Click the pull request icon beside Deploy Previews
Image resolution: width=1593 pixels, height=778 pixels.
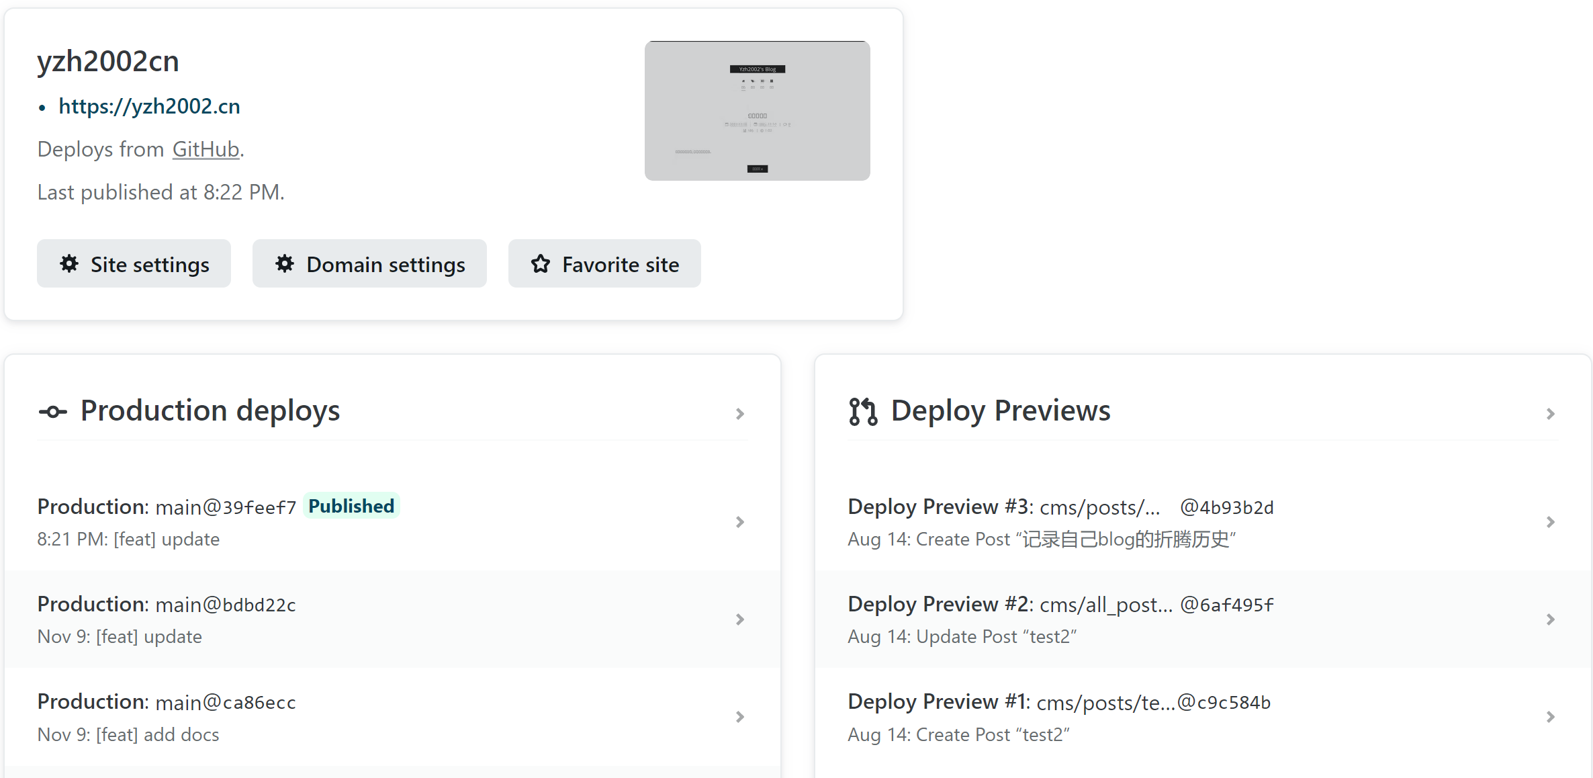point(863,411)
